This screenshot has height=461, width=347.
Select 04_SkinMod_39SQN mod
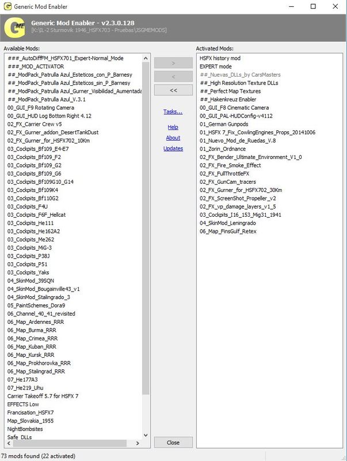(31, 281)
